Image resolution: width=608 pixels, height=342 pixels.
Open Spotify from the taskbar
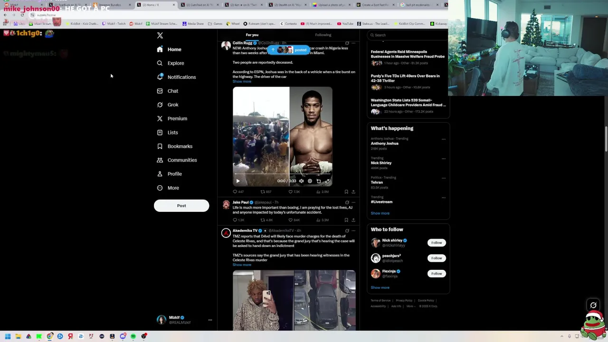pos(133,336)
